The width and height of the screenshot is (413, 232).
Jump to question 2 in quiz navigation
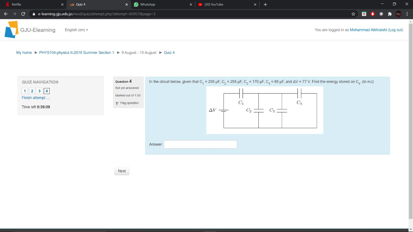(32, 91)
